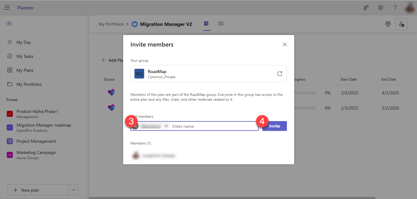Click the add member icon button
Image resolution: width=417 pixels, height=199 pixels.
pyautogui.click(x=401, y=24)
